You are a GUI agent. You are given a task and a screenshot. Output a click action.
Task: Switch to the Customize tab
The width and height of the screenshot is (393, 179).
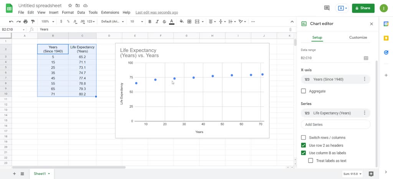coord(358,37)
